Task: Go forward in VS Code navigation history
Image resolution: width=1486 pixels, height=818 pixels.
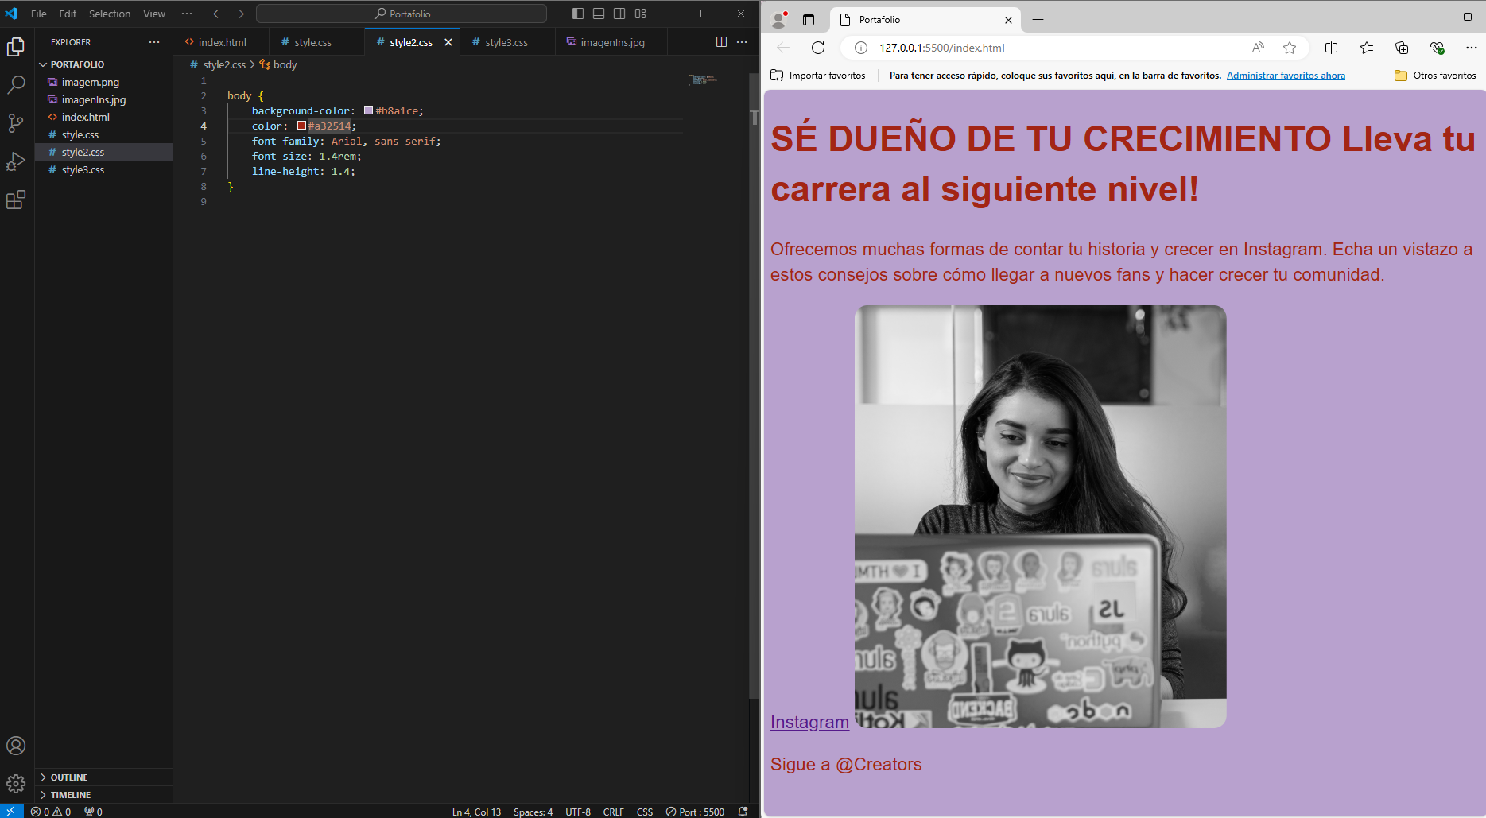Action: pyautogui.click(x=239, y=14)
